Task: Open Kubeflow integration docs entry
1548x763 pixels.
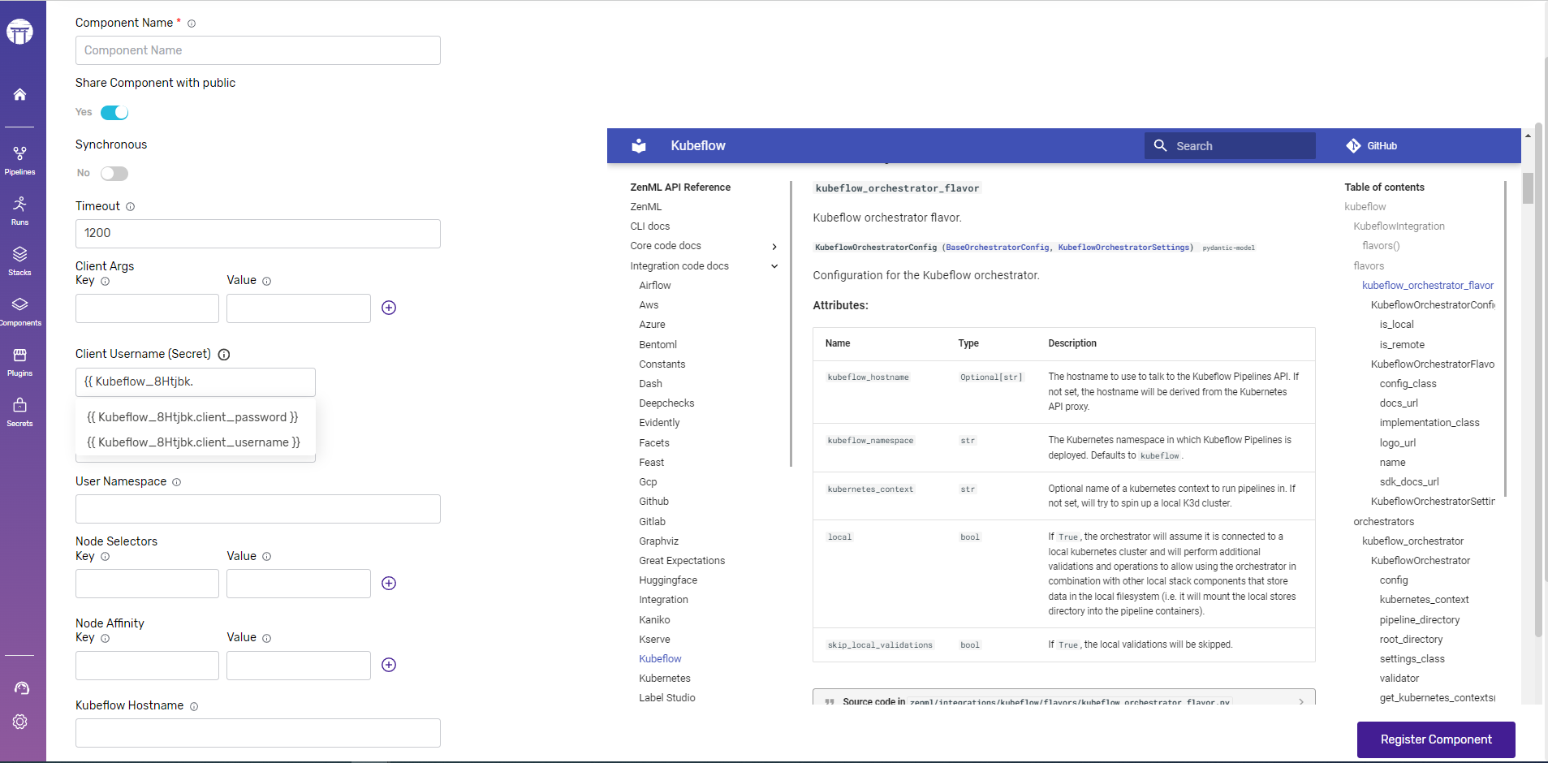Action: point(660,659)
